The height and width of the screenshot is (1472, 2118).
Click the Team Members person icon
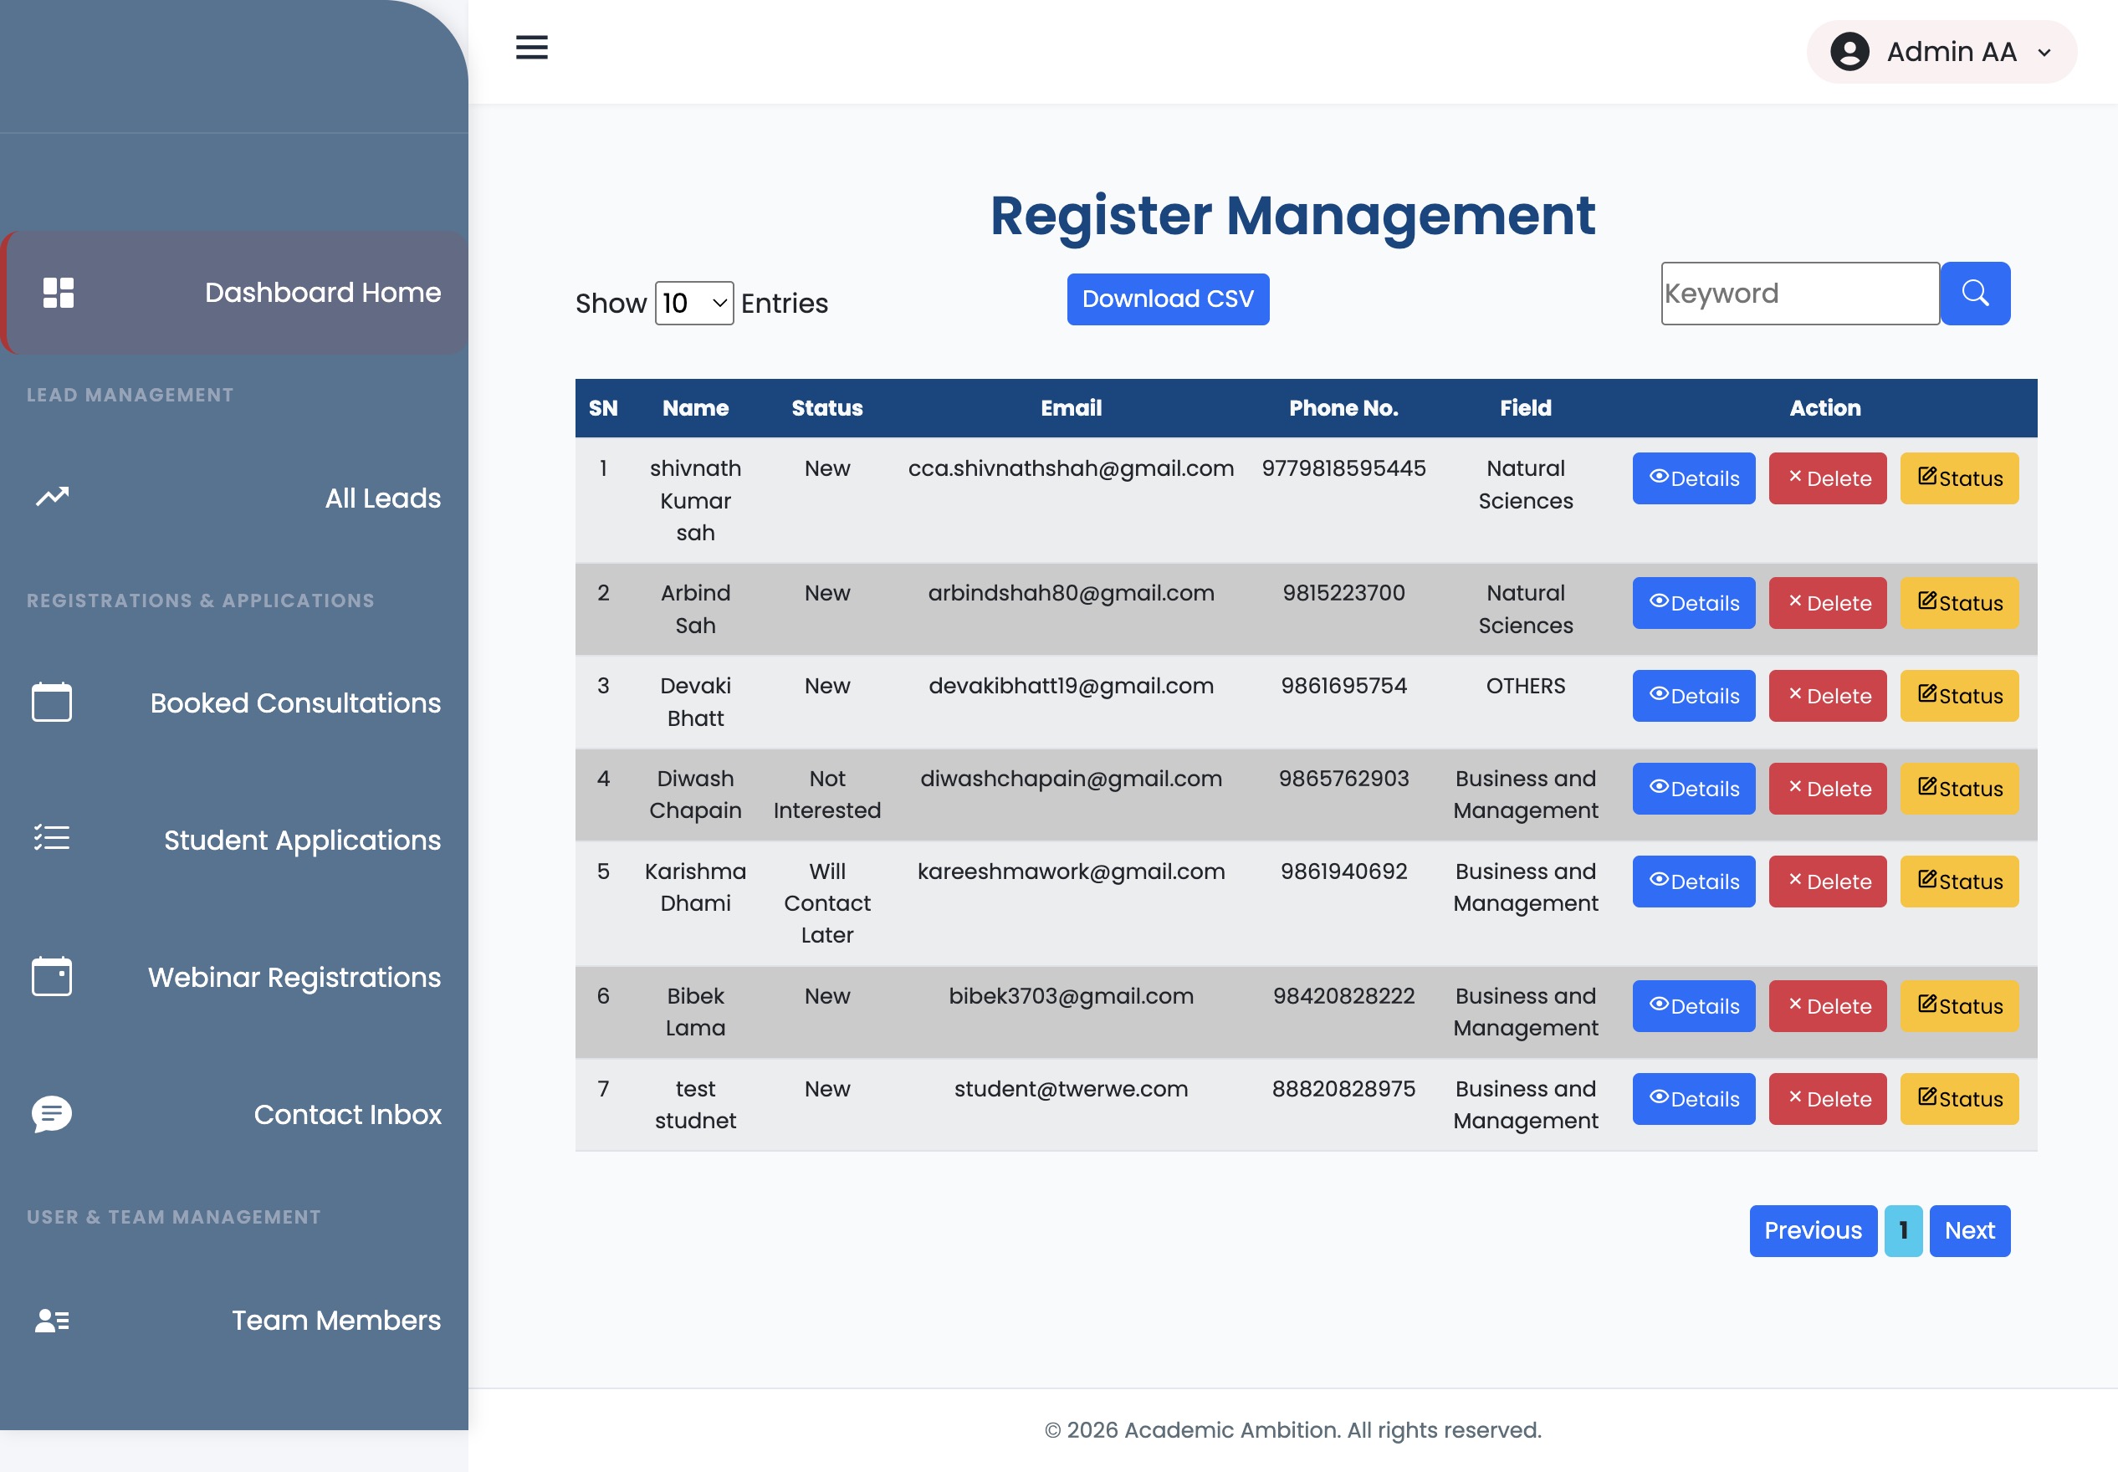52,1321
